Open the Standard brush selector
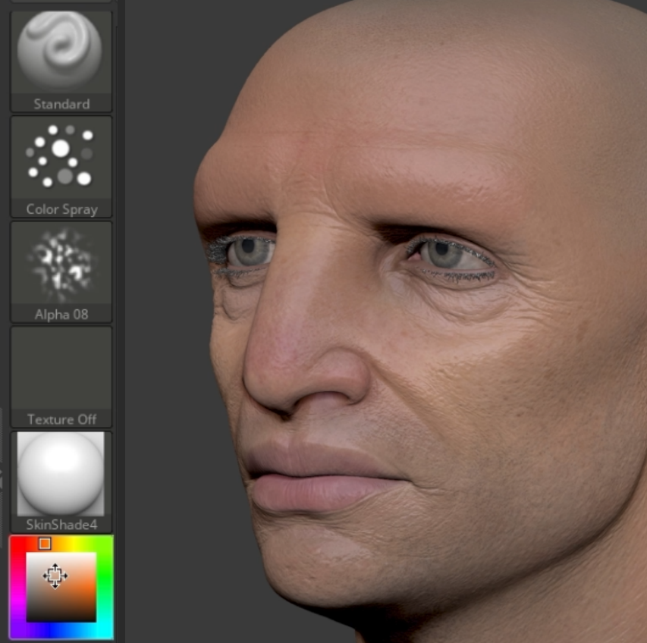The image size is (647, 643). point(61,61)
